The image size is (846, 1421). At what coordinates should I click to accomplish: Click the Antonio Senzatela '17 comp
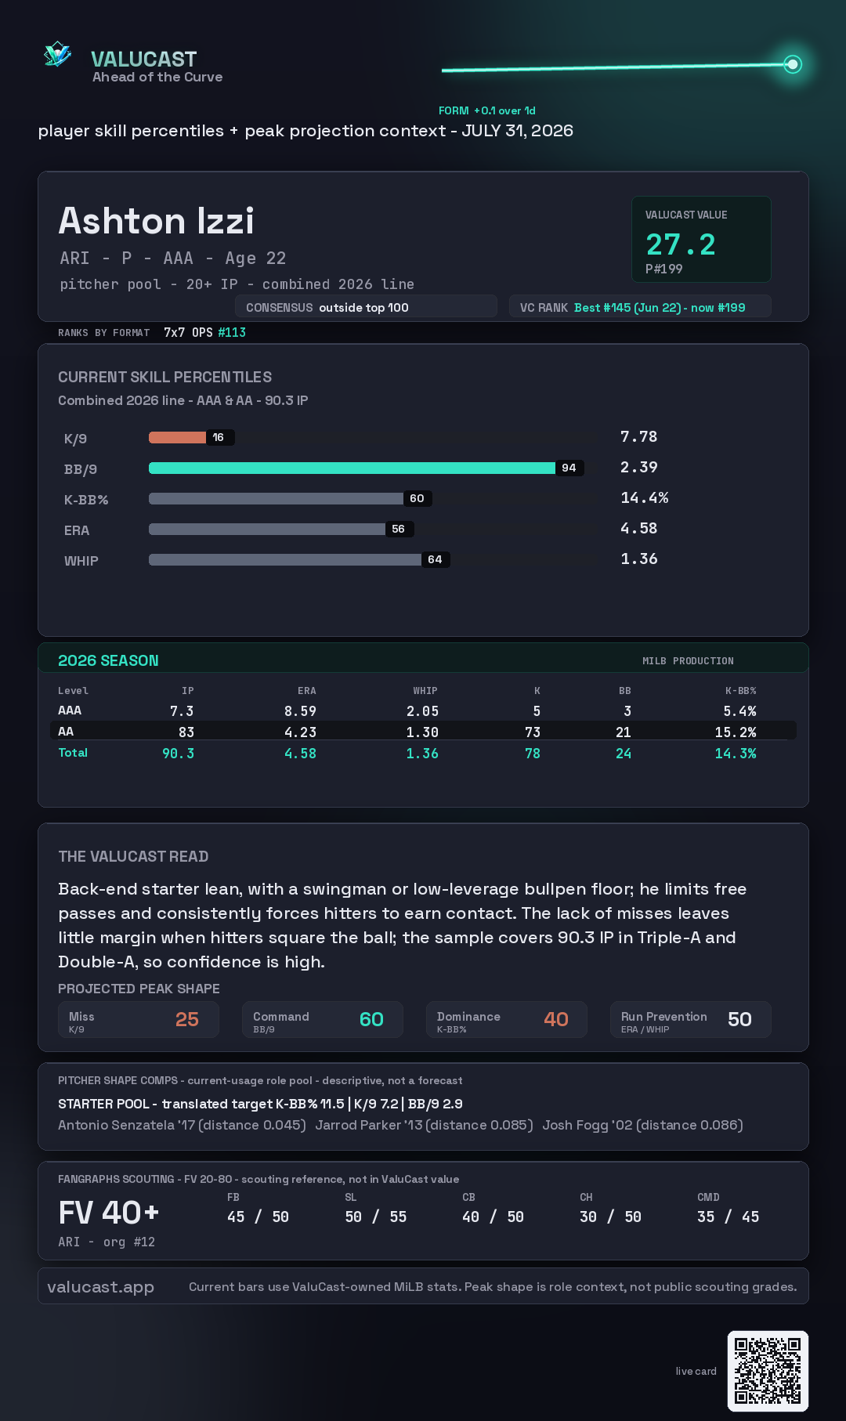pyautogui.click(x=182, y=1125)
